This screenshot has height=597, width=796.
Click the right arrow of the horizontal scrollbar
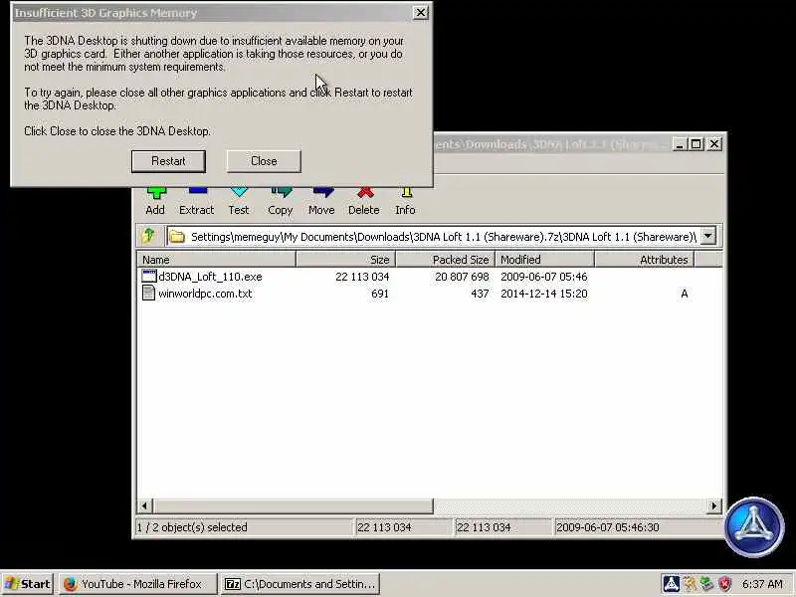[714, 505]
